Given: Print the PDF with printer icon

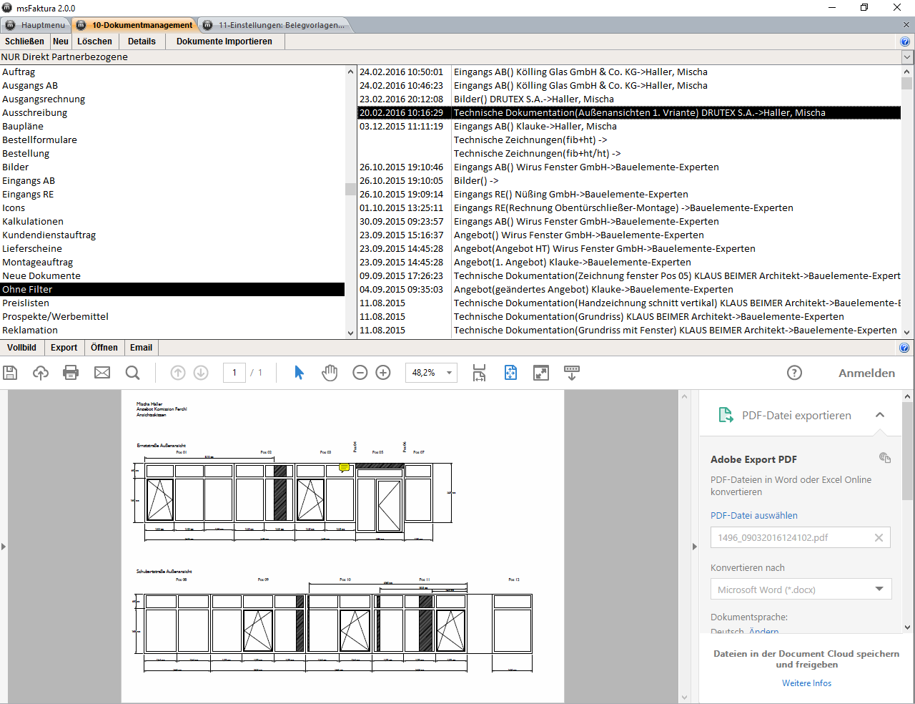Looking at the screenshot, I should click(x=71, y=373).
